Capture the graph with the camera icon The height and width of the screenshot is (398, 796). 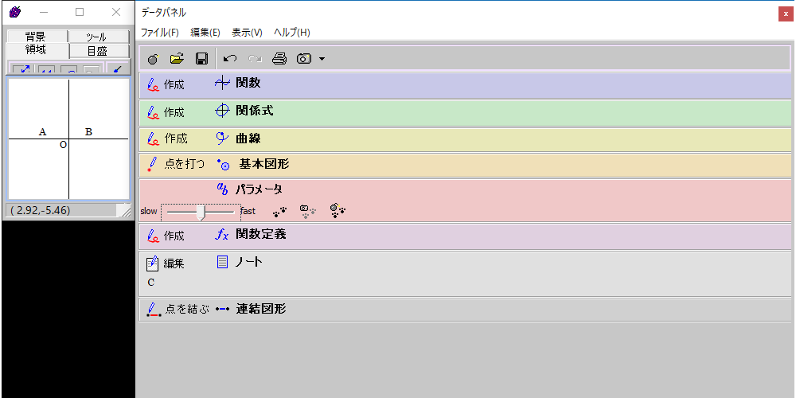[x=304, y=59]
